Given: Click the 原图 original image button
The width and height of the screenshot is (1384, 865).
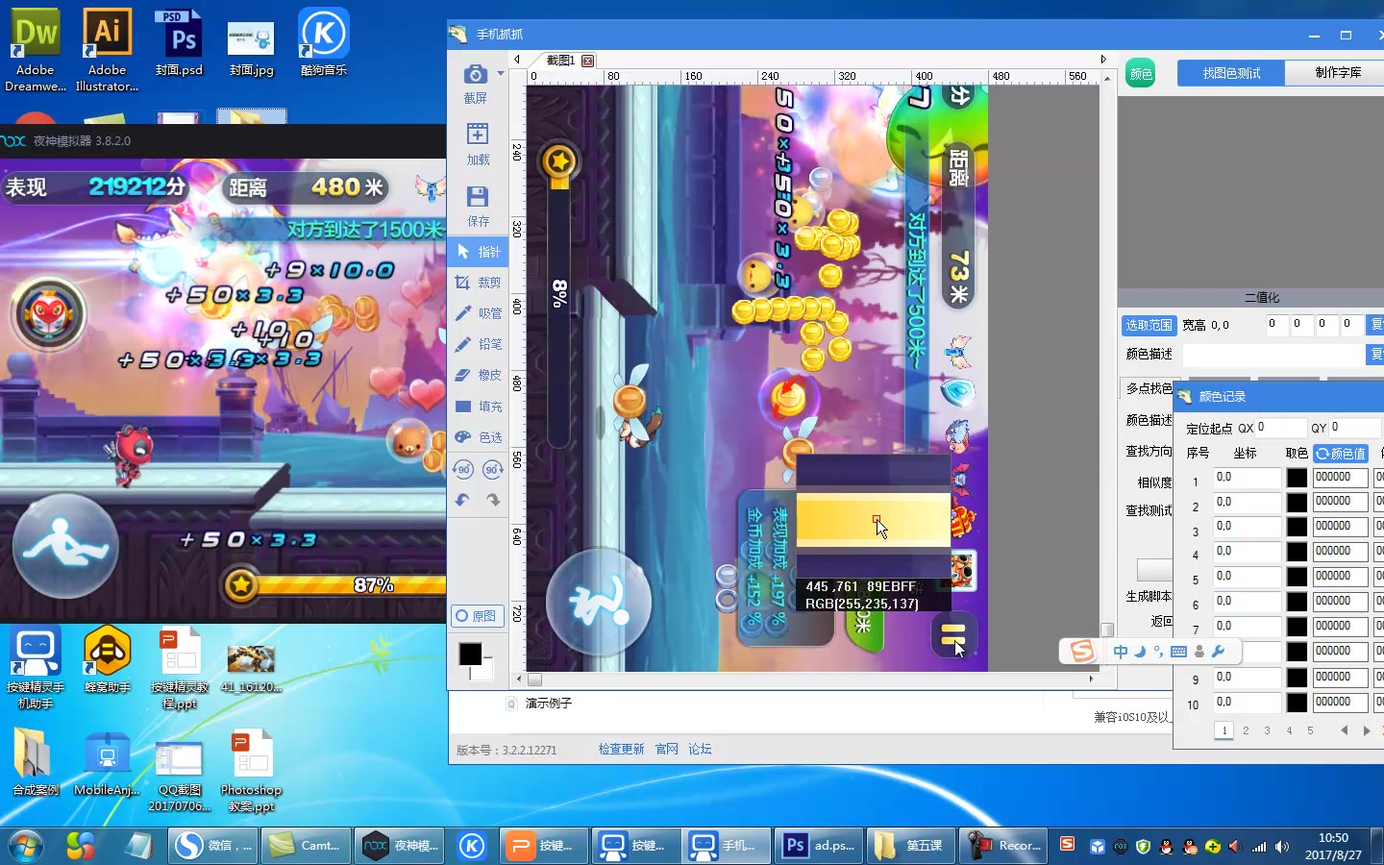Looking at the screenshot, I should 477,616.
